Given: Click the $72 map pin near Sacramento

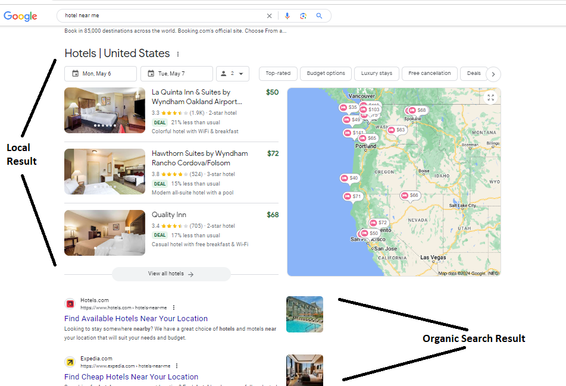Looking at the screenshot, I should coord(379,223).
